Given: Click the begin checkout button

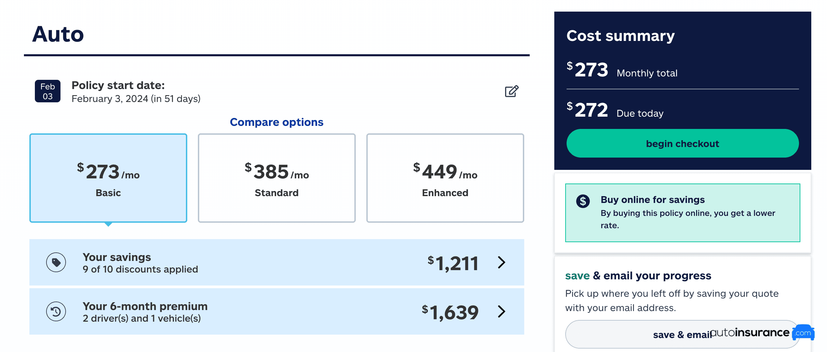Looking at the screenshot, I should tap(683, 143).
